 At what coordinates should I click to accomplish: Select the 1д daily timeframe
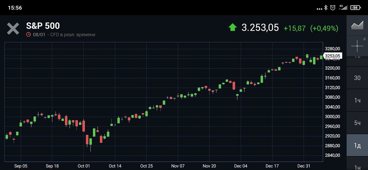[357, 145]
